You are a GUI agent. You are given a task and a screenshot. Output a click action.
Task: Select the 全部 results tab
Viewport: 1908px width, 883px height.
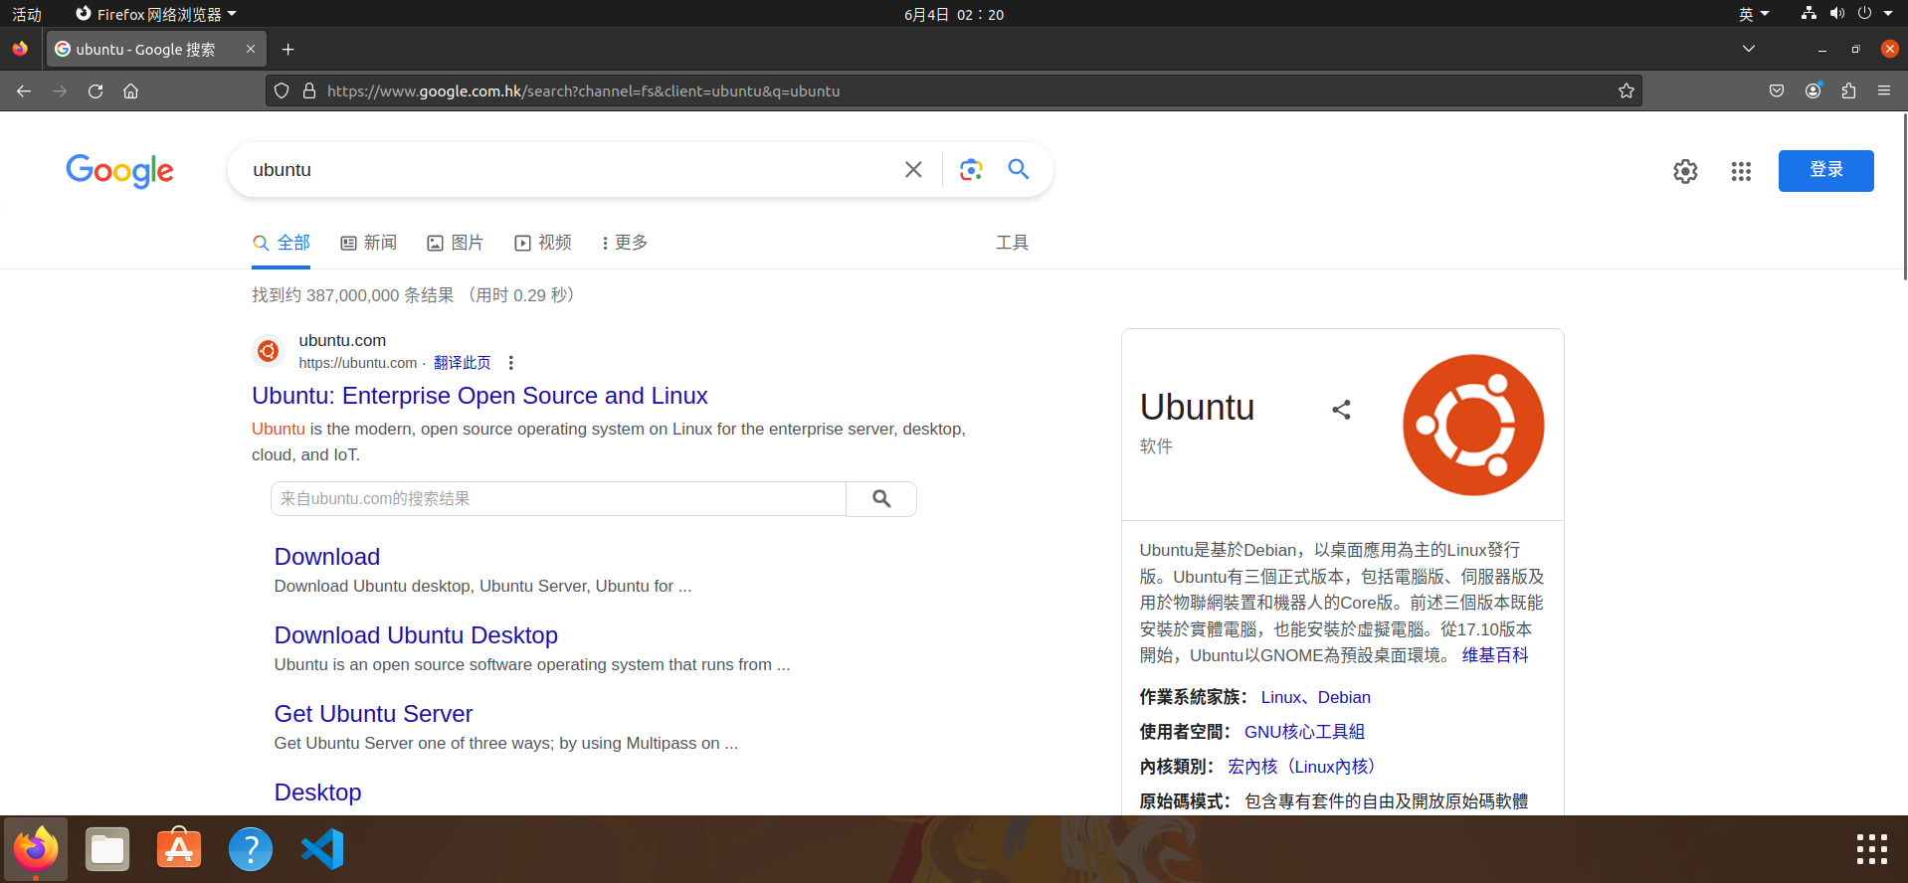tap(282, 243)
